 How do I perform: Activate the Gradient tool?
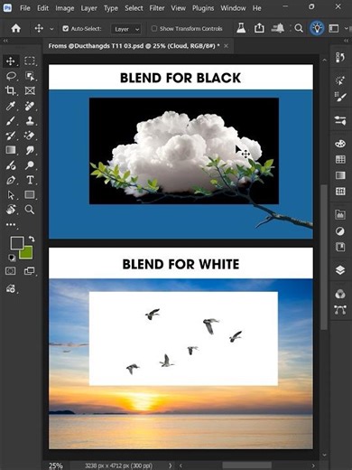pos(11,150)
